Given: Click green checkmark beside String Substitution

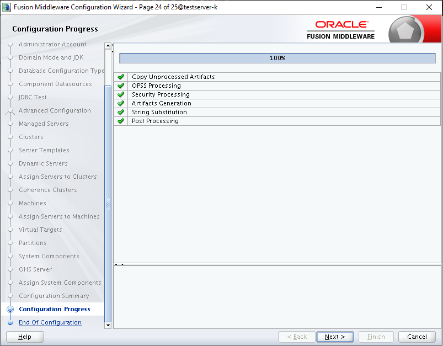Looking at the screenshot, I should pos(121,112).
